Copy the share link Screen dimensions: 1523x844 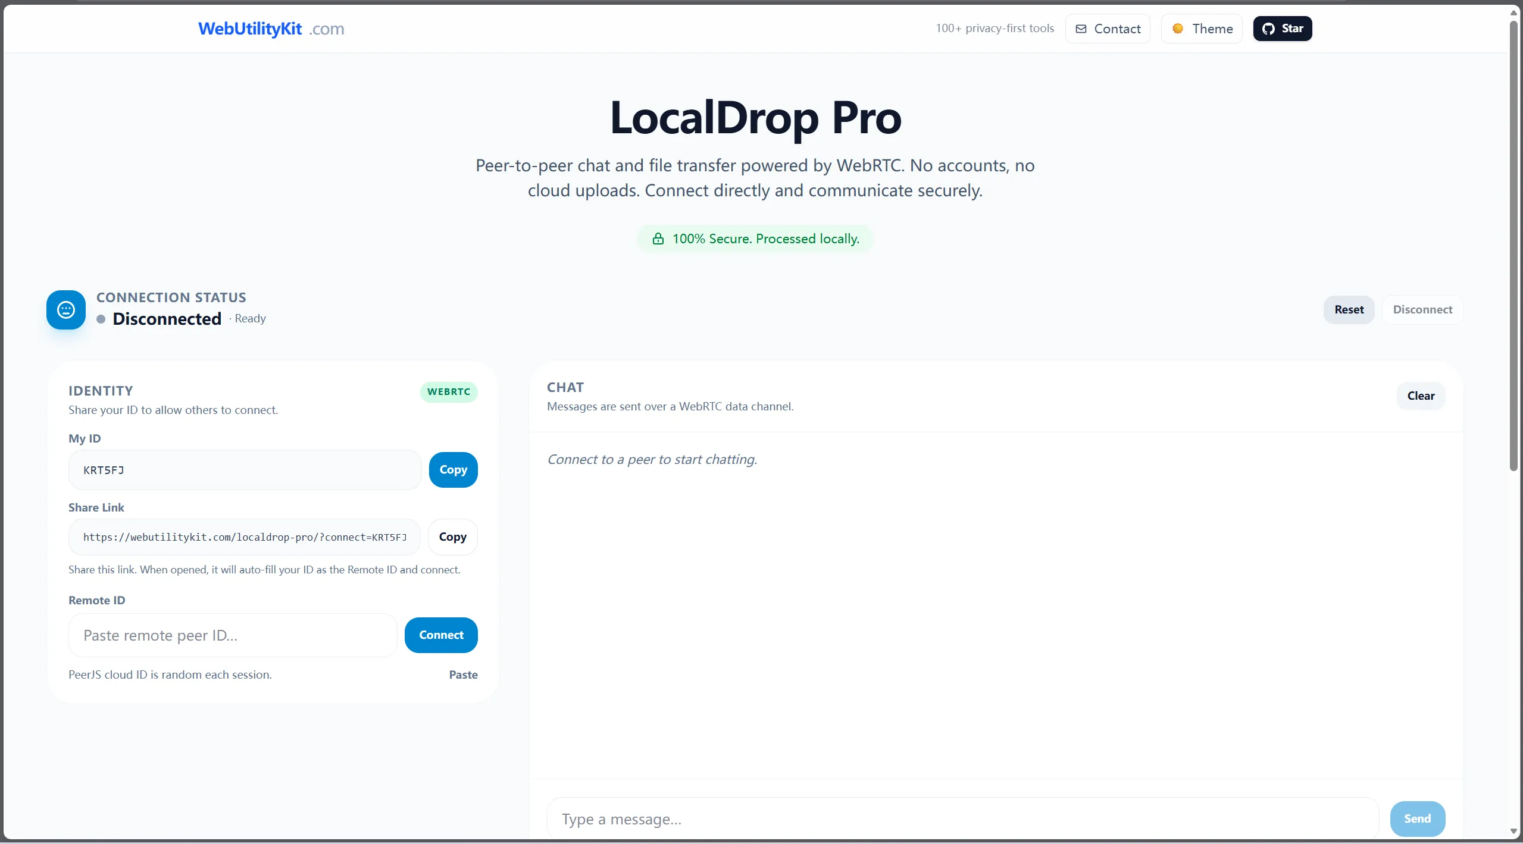tap(452, 536)
